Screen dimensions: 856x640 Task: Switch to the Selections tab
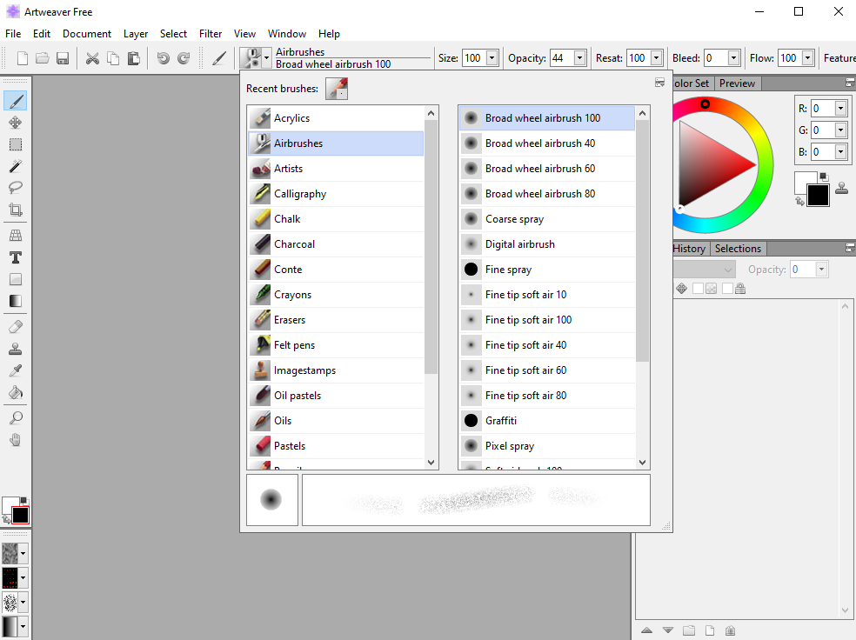click(x=738, y=249)
